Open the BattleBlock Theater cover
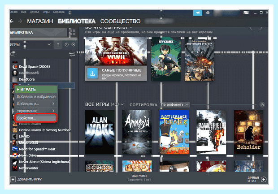 click(174, 132)
